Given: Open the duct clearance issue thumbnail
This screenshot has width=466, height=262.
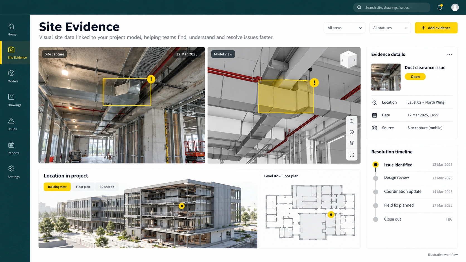Looking at the screenshot, I should point(386,77).
